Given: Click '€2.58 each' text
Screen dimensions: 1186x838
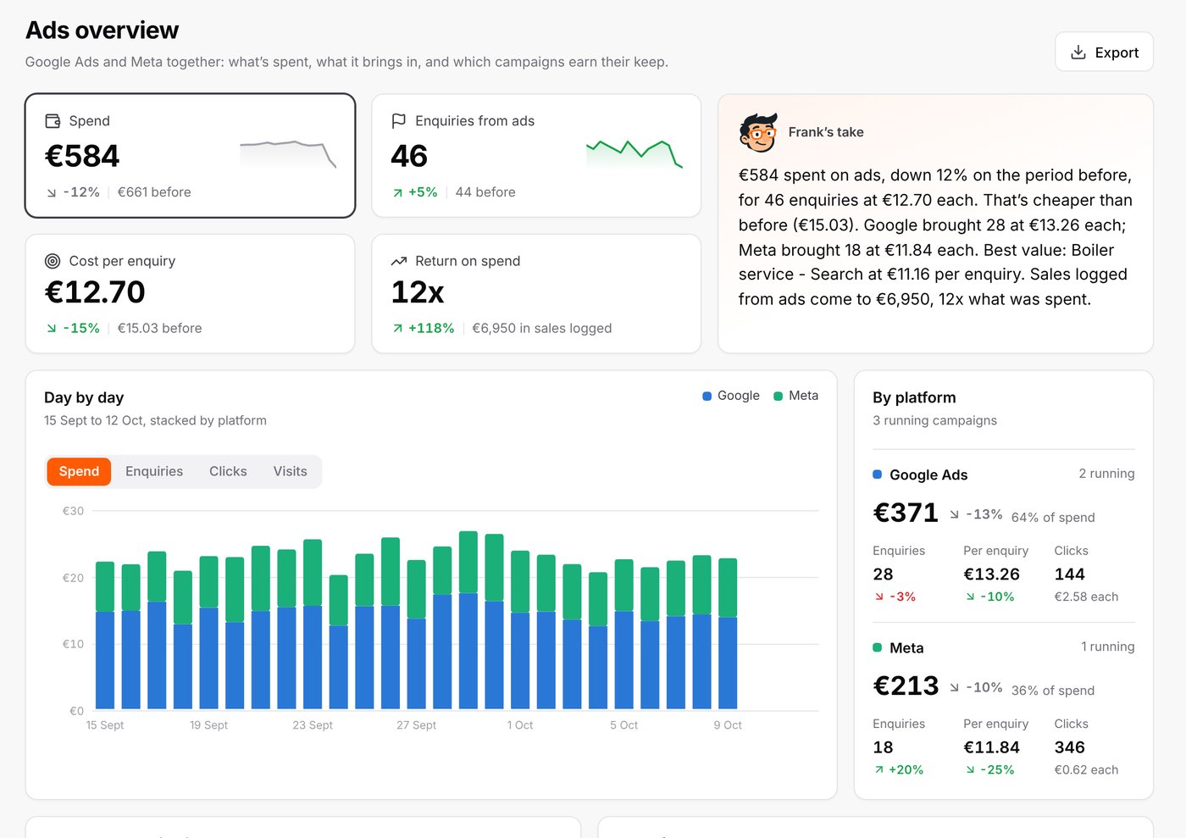Looking at the screenshot, I should (x=1086, y=597).
